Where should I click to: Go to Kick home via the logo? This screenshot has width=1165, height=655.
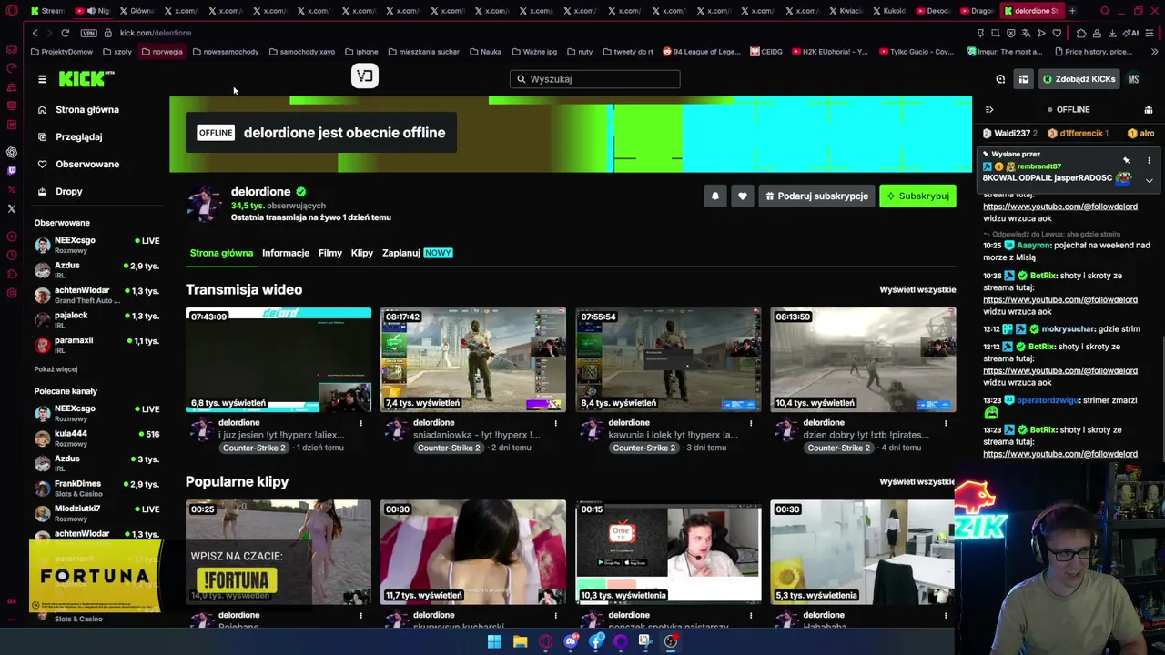(86, 79)
